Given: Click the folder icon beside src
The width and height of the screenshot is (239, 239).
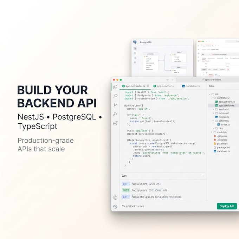Looking at the screenshot, I should coord(213,94).
